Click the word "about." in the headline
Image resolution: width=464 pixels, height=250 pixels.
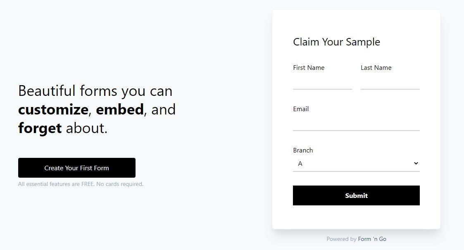(x=87, y=128)
